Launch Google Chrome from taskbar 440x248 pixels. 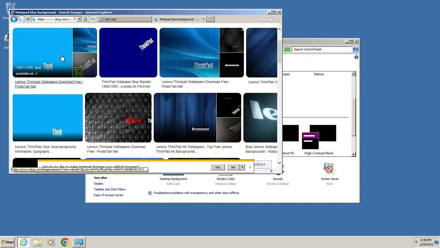point(65,242)
